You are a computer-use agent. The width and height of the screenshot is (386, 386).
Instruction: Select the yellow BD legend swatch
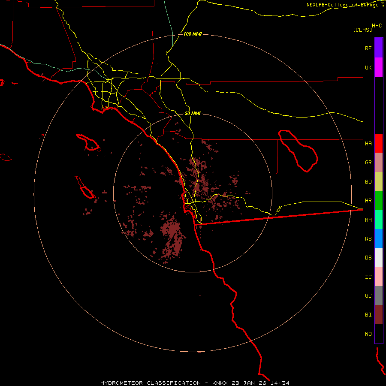tap(379, 182)
